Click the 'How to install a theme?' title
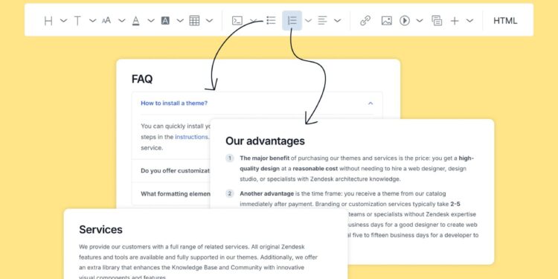558x279 pixels. point(174,103)
